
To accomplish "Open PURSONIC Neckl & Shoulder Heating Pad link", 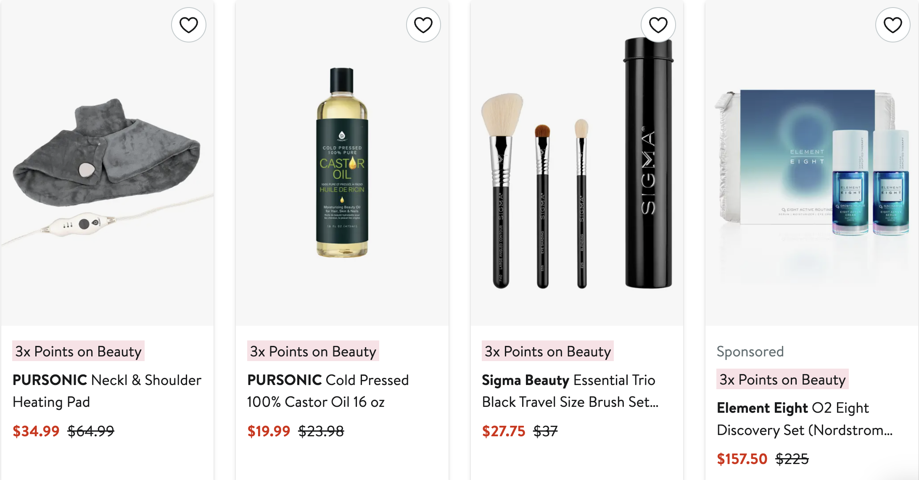I will point(107,391).
